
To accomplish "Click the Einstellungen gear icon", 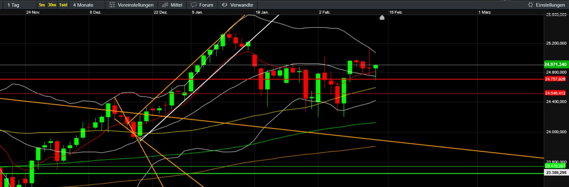I will point(530,5).
